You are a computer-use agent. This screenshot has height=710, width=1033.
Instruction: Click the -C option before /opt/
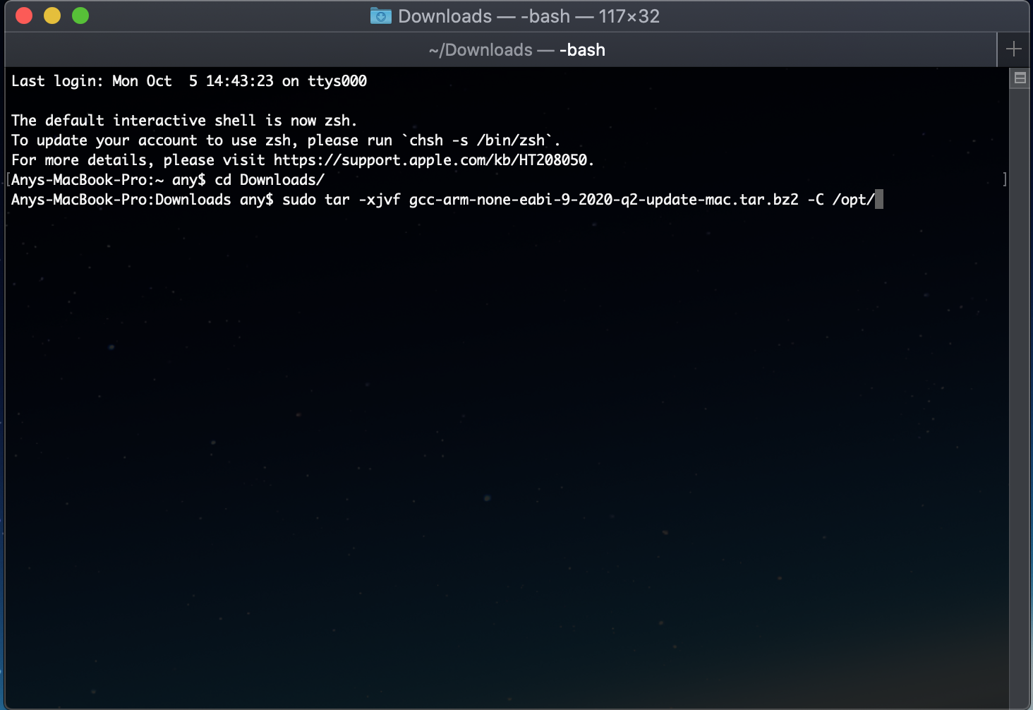[815, 200]
